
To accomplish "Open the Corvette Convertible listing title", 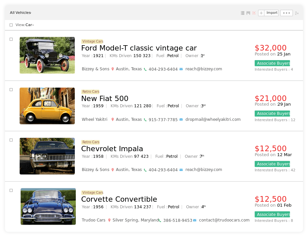I will [x=119, y=199].
